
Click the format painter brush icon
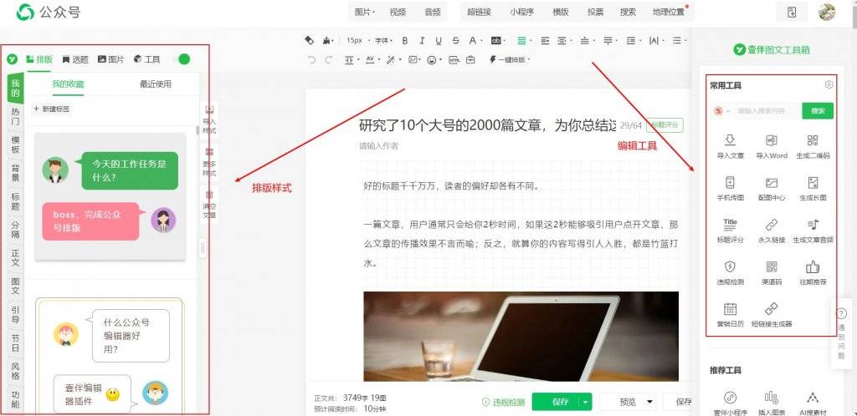coord(327,40)
